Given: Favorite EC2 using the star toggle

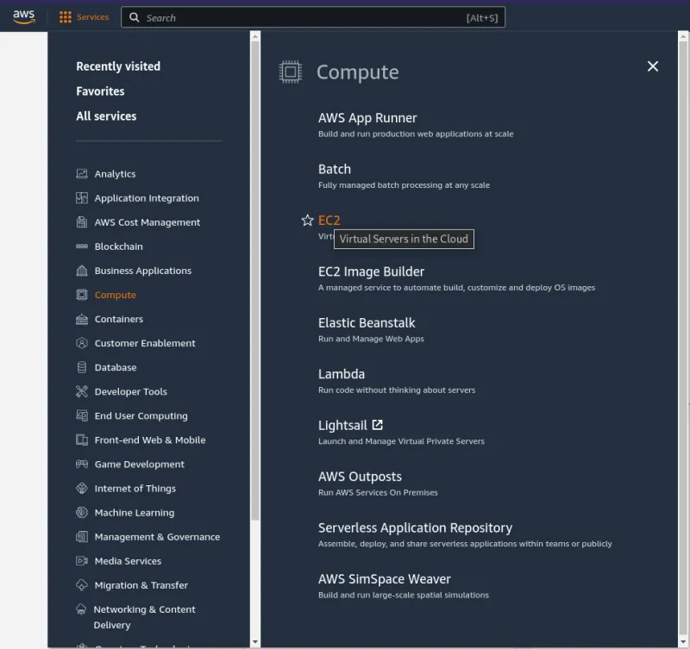Looking at the screenshot, I should click(x=308, y=220).
